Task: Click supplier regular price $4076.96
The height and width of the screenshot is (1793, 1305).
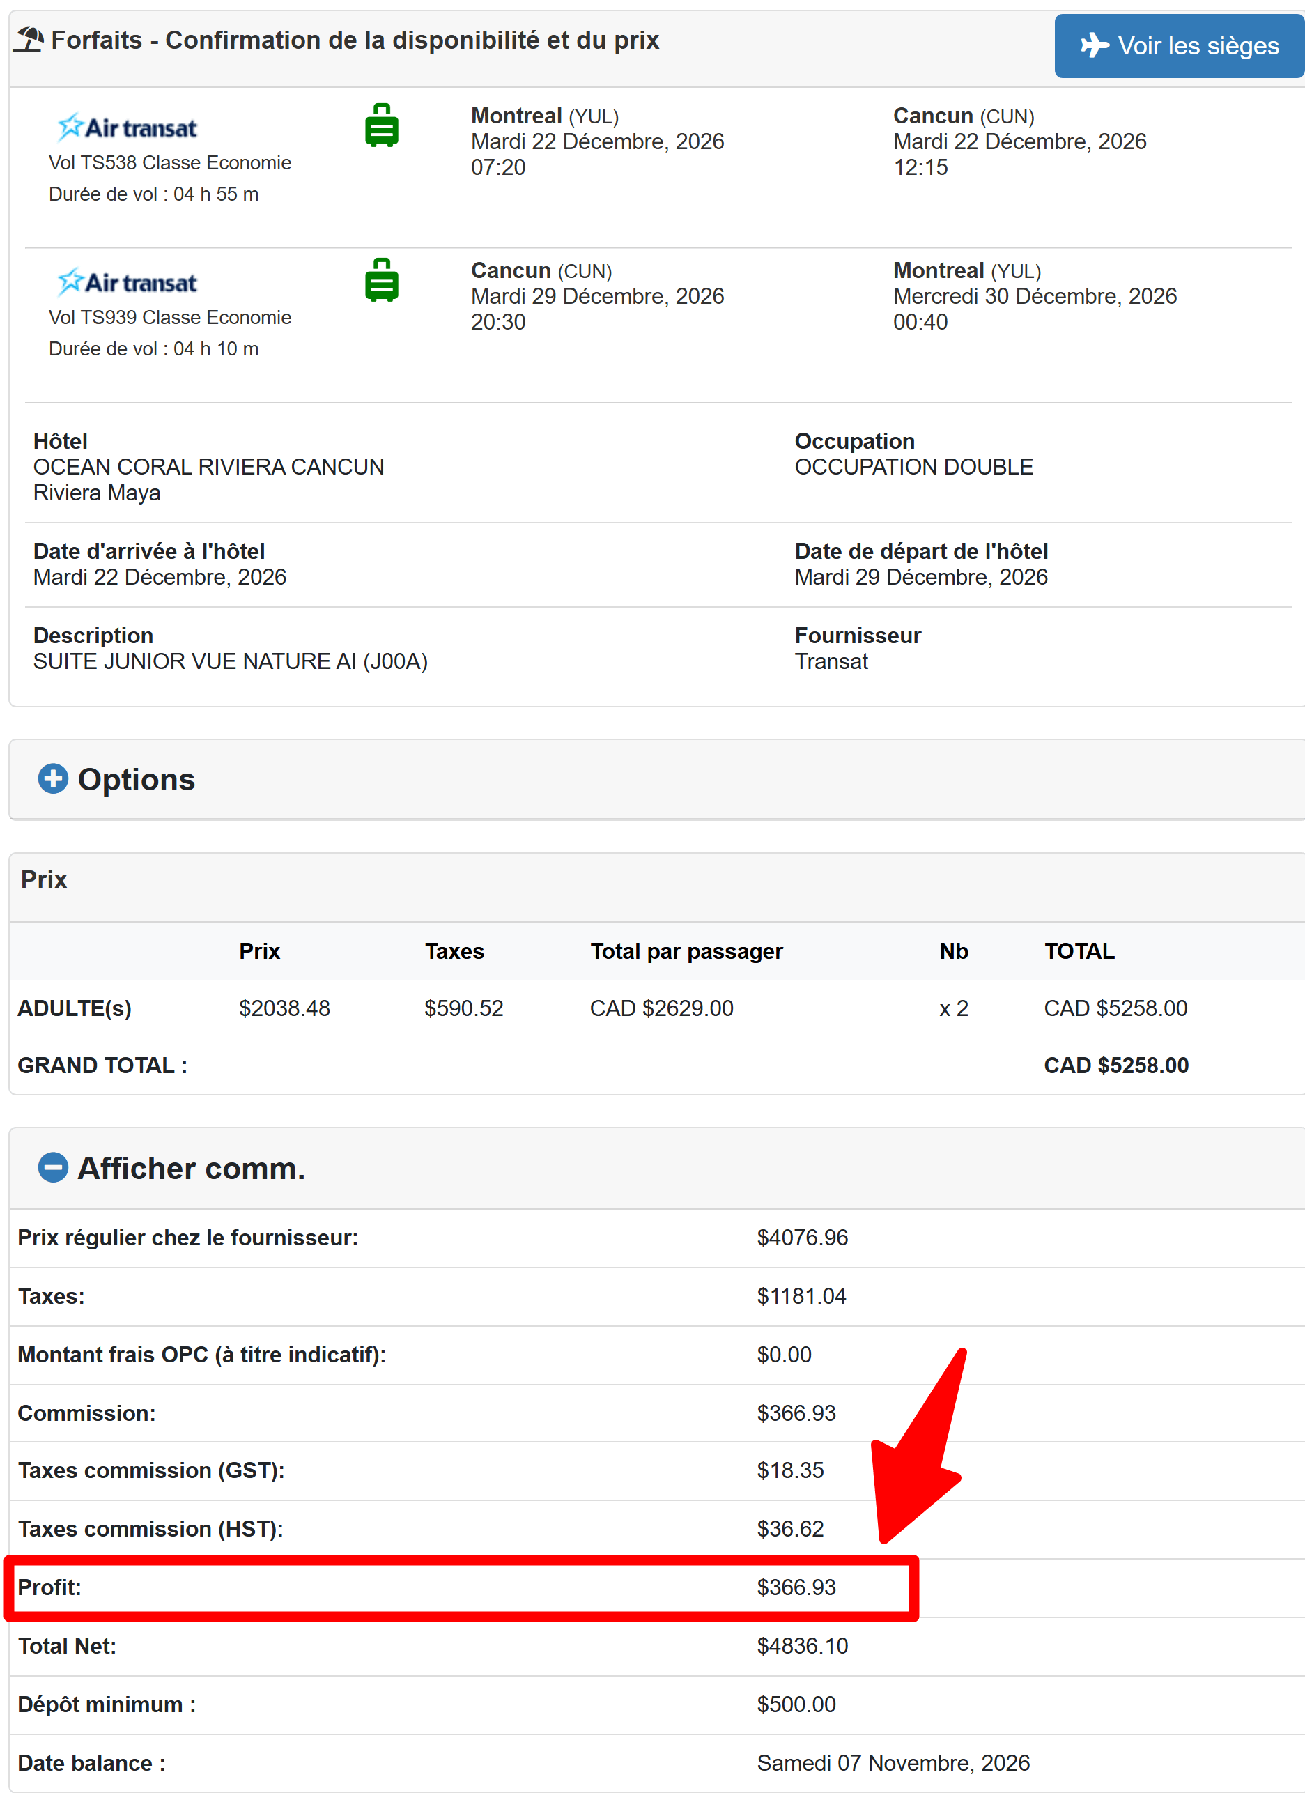Action: point(802,1238)
